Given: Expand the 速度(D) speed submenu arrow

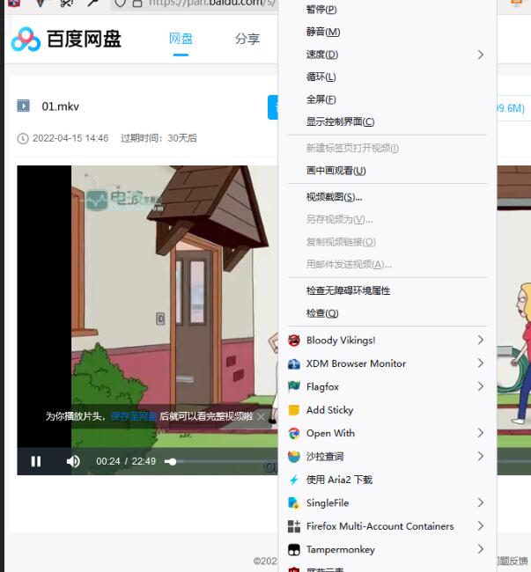Looking at the screenshot, I should tap(481, 55).
